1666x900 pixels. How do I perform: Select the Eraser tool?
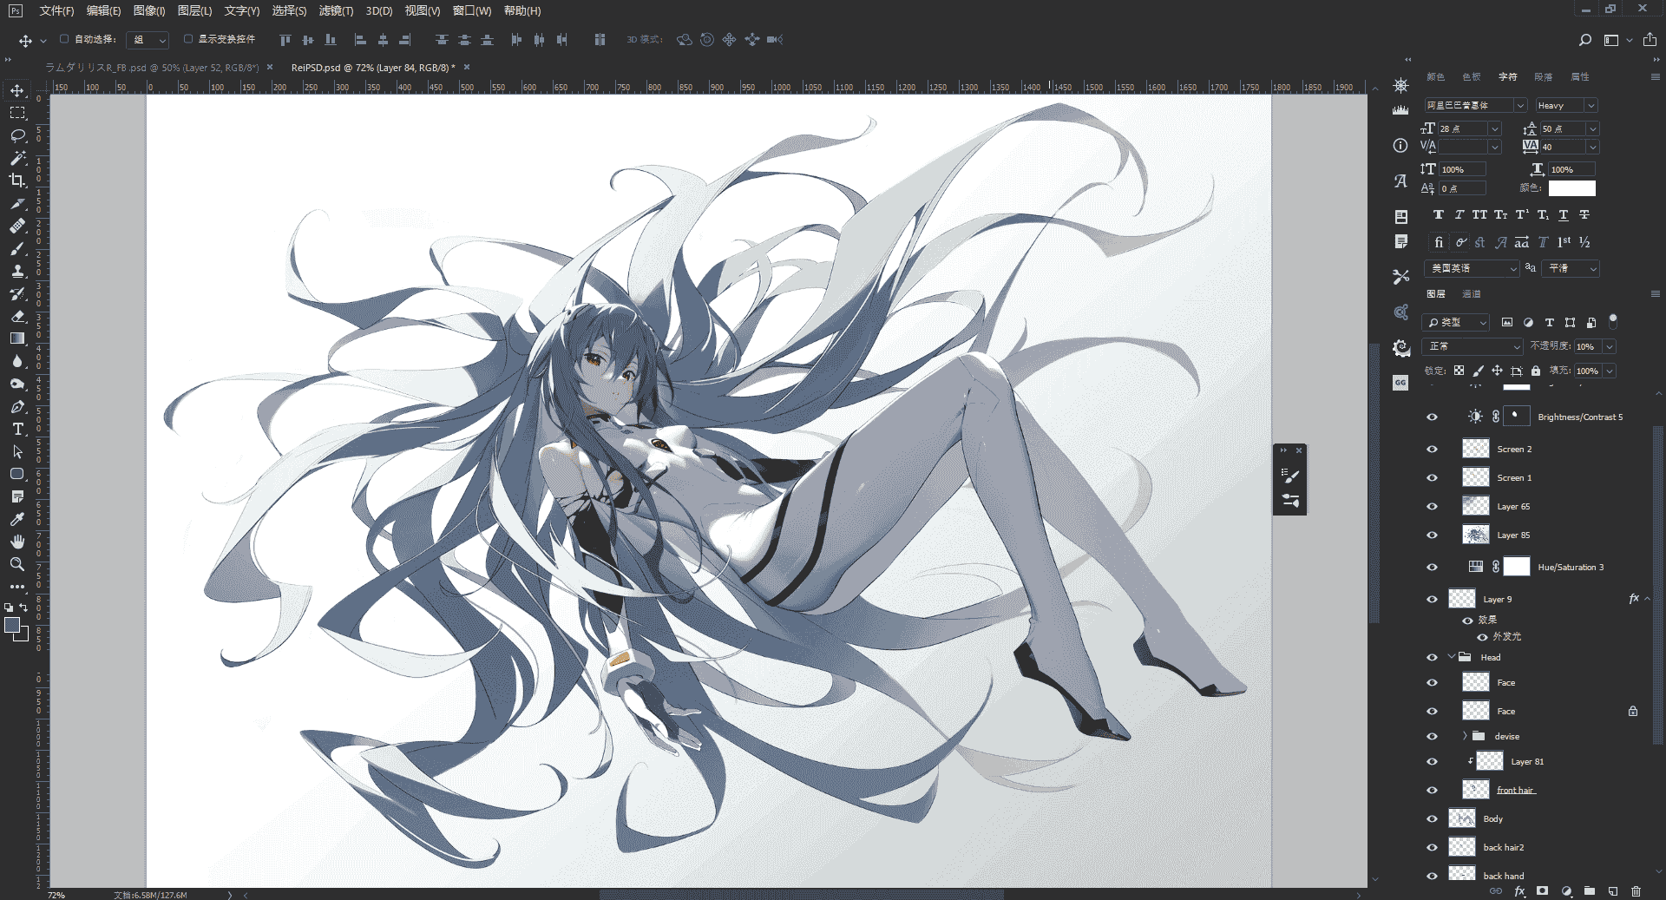tap(17, 316)
